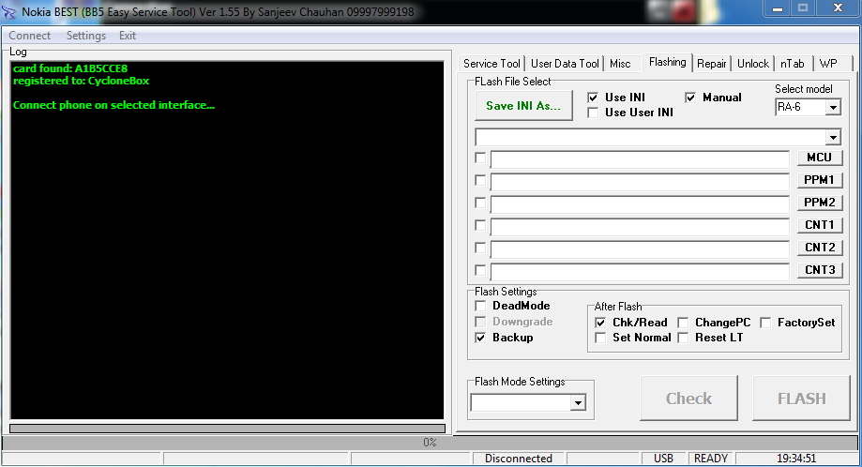Click the Save INI As... button
Image resolution: width=862 pixels, height=467 pixels.
(x=523, y=105)
